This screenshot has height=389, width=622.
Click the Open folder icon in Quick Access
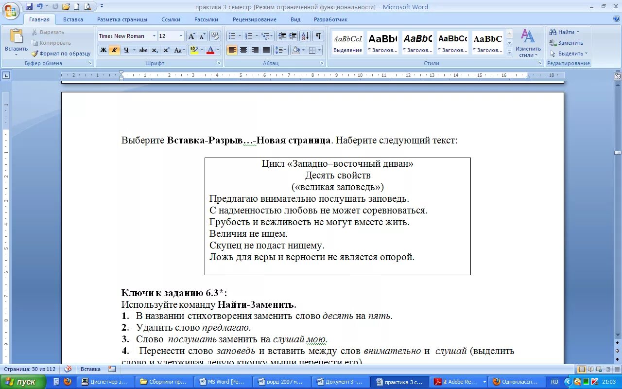click(66, 6)
